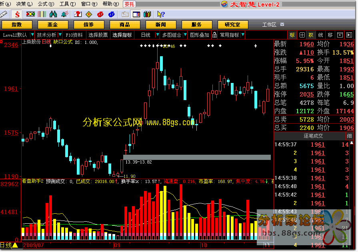
Task: Click the red question mark chart icon
Action: click(x=78, y=14)
